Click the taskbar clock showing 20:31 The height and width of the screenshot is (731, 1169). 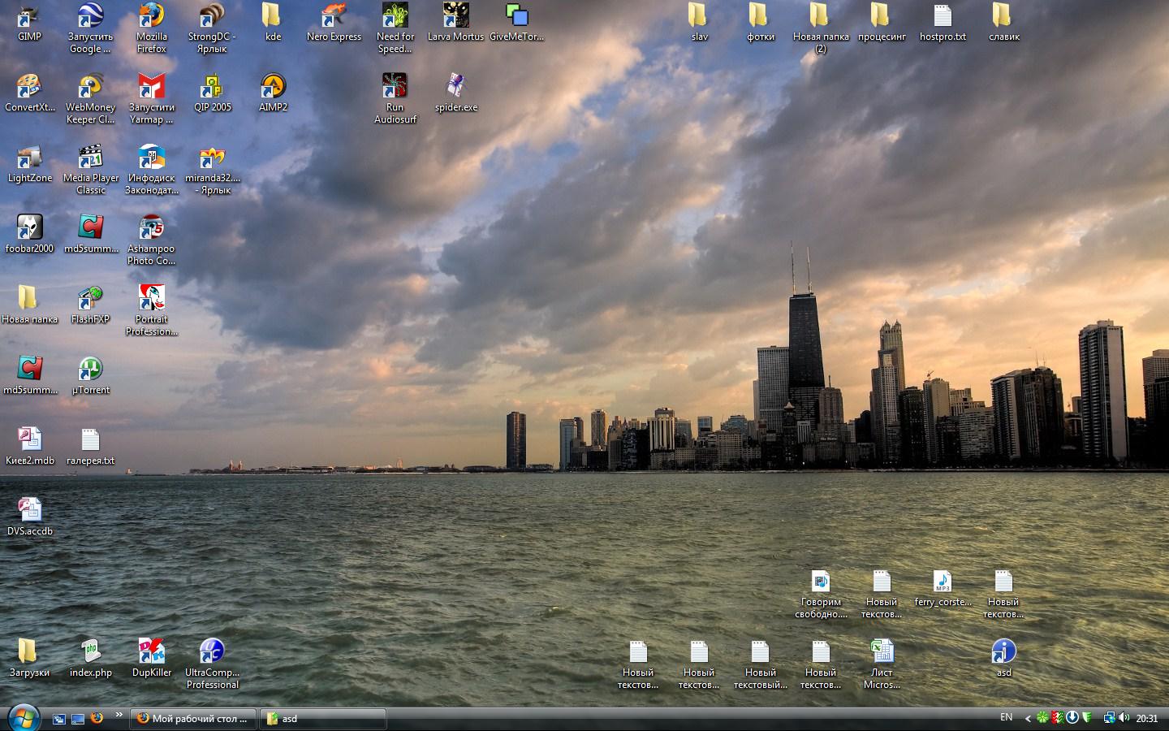coord(1147,719)
